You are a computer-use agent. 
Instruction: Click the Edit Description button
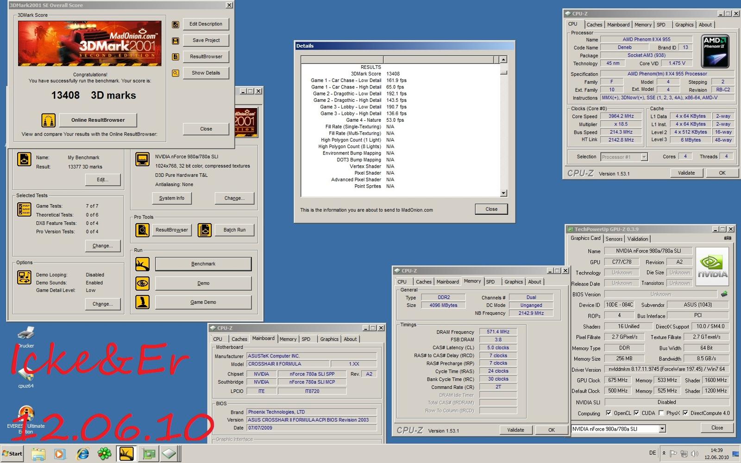click(206, 24)
